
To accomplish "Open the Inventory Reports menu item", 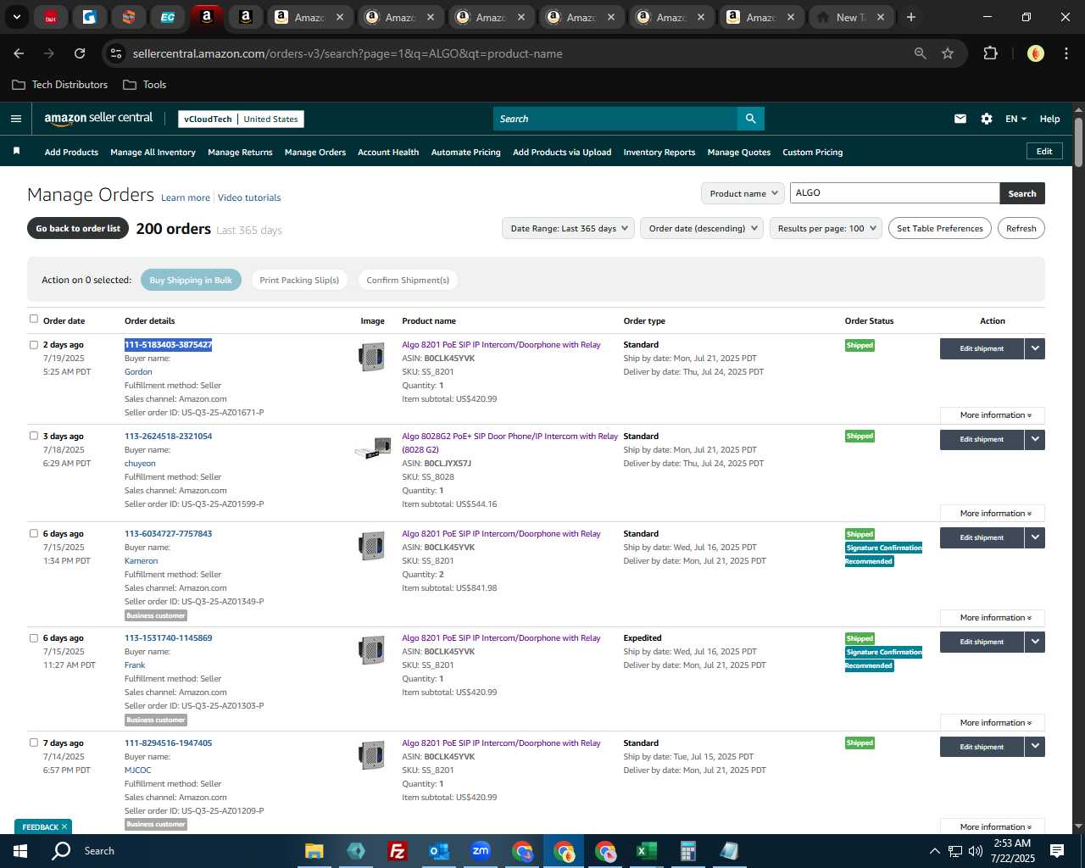I will (659, 152).
